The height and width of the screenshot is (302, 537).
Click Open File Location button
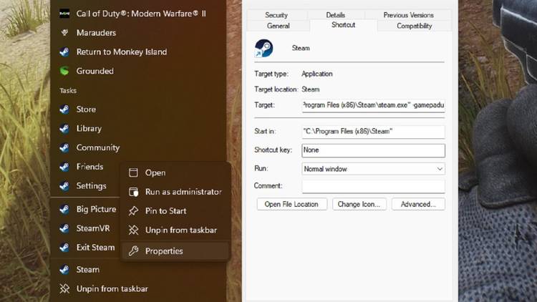click(292, 205)
